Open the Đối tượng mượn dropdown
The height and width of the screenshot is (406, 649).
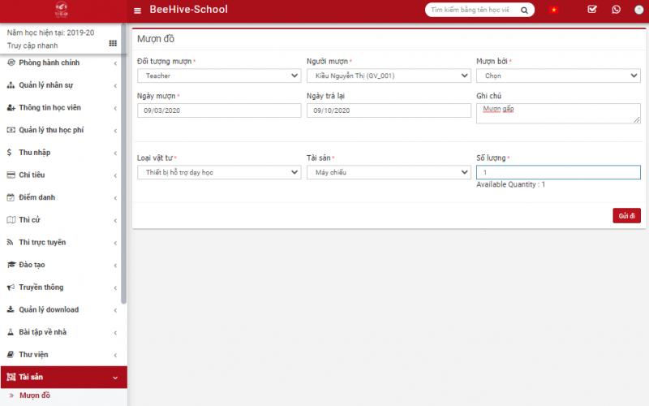pos(218,76)
